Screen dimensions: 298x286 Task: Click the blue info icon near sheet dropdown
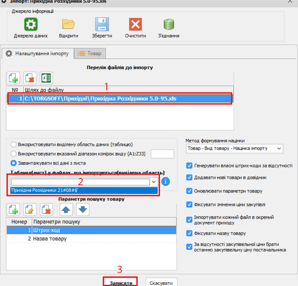165,181
